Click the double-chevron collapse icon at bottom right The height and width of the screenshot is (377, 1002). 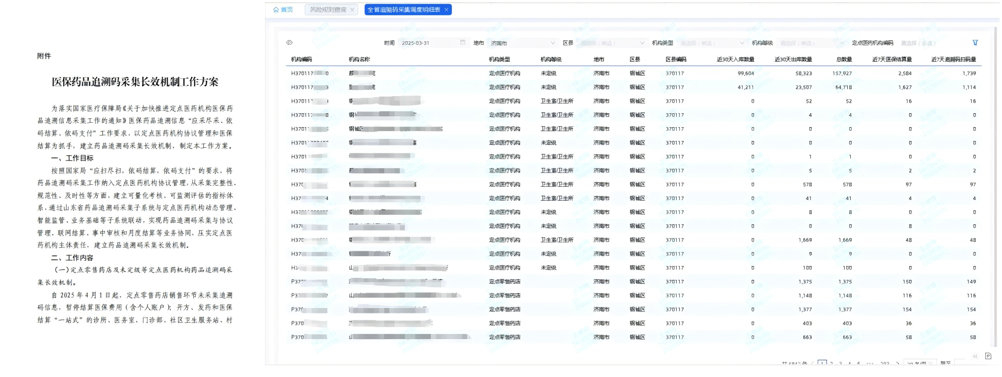click(975, 356)
